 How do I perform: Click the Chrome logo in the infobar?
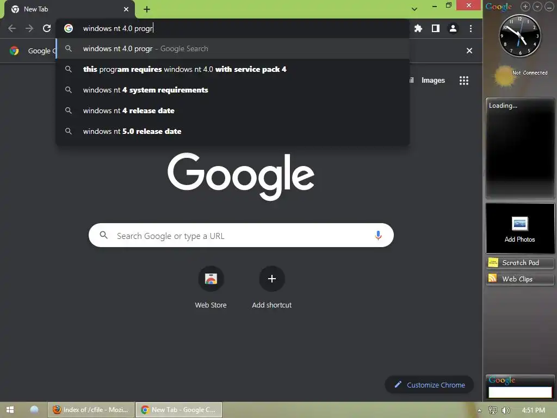[14, 51]
